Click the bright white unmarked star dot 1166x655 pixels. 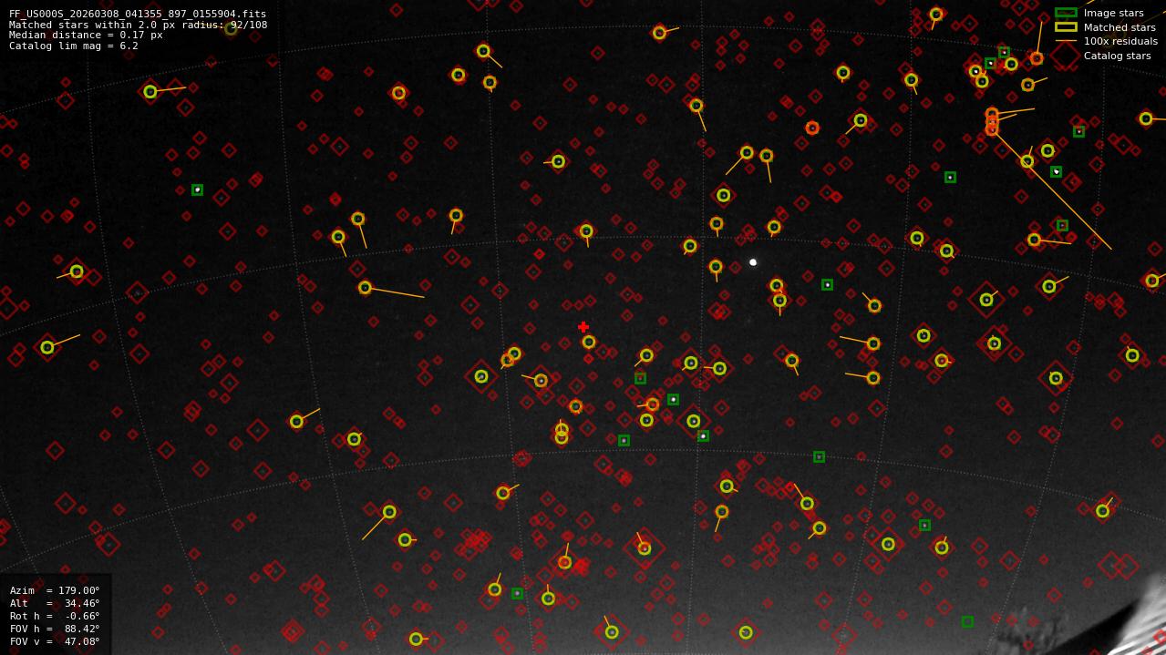[x=753, y=262]
